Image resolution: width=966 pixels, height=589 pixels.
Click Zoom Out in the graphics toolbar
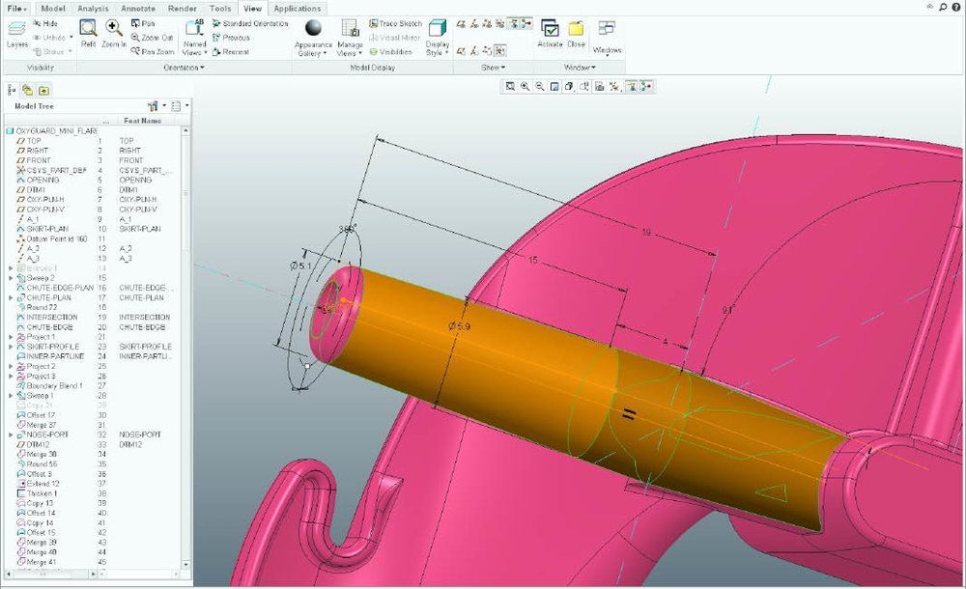pos(539,86)
